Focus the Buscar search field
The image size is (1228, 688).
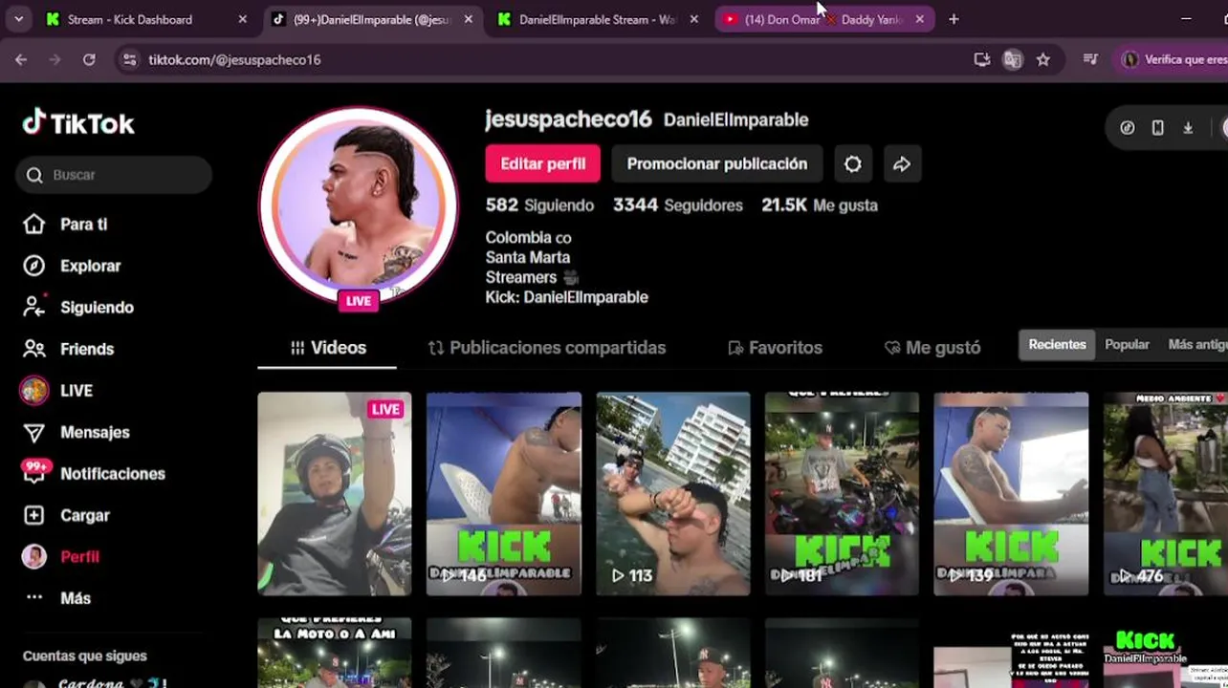click(x=114, y=175)
